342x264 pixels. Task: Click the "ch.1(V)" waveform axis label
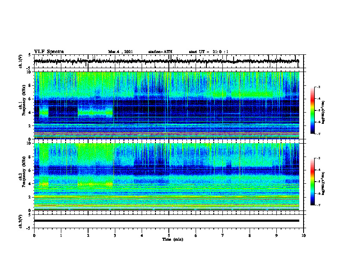pos(21,61)
